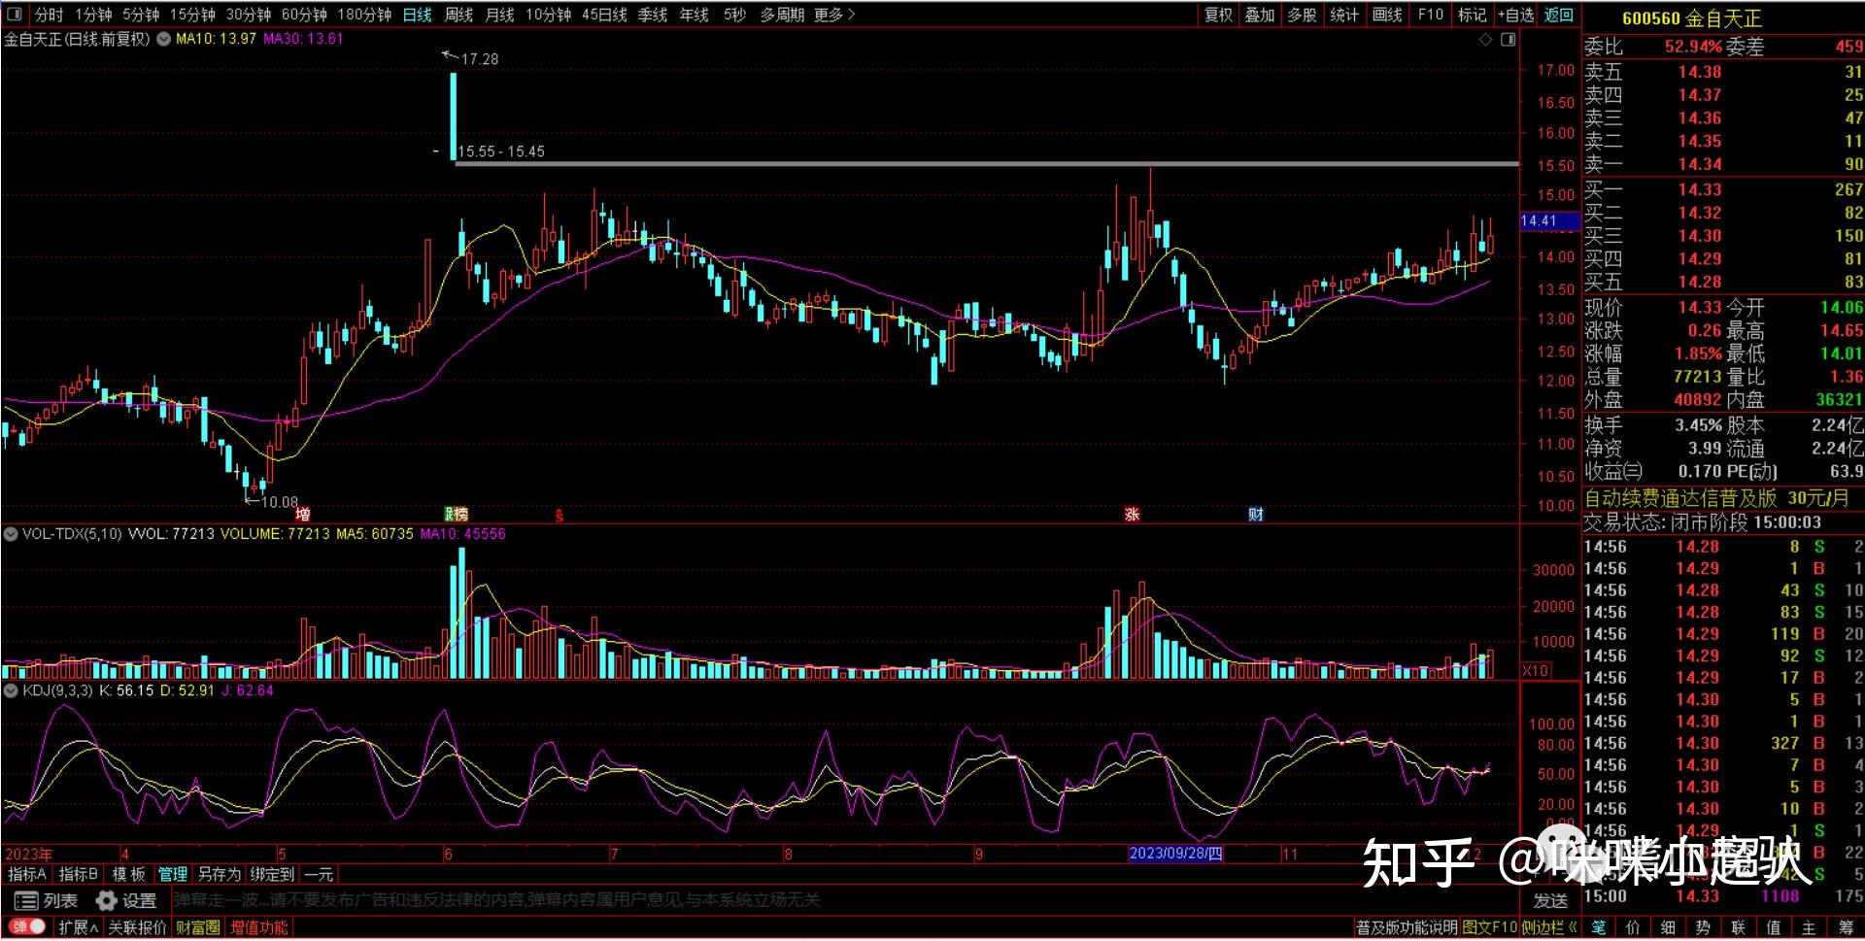This screenshot has width=1865, height=941.
Task: Switch to 周线 weekly chart tab
Action: [x=457, y=16]
